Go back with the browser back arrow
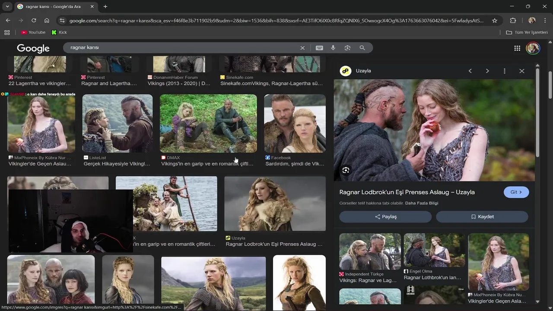The width and height of the screenshot is (553, 311). tap(8, 20)
